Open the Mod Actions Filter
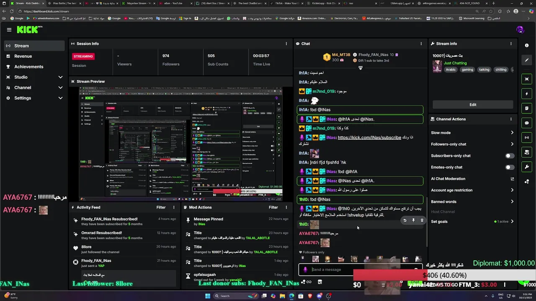Image resolution: width=536 pixels, height=301 pixels. (x=273, y=207)
